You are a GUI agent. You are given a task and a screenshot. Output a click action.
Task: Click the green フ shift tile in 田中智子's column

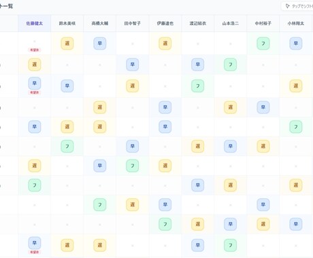pos(133,166)
